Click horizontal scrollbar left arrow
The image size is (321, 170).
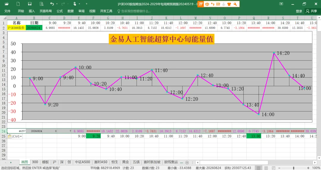pos(198,163)
